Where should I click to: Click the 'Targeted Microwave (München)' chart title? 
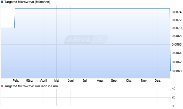27,2
